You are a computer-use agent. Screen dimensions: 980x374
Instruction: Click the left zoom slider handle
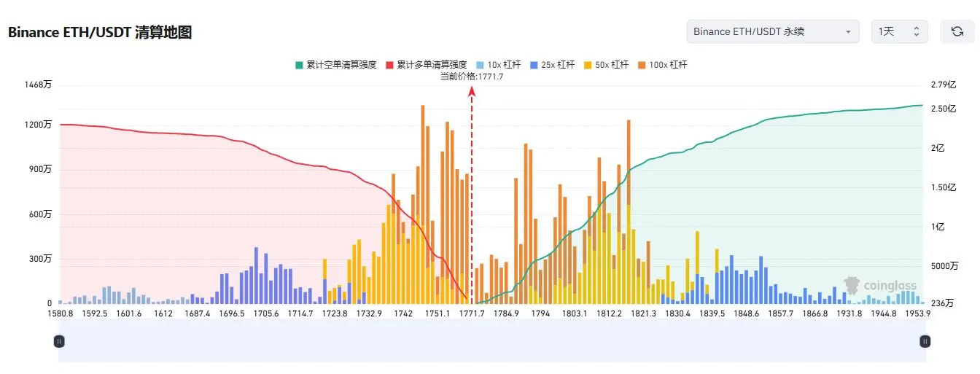point(59,340)
